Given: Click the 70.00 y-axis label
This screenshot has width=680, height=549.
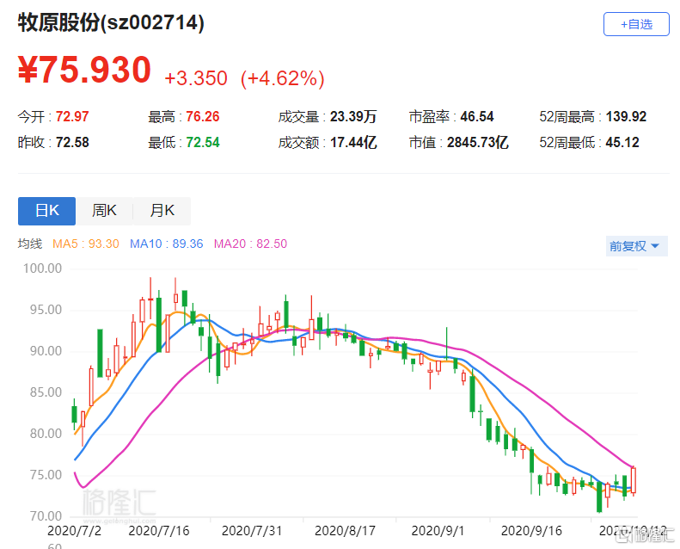Looking at the screenshot, I should point(46,516).
